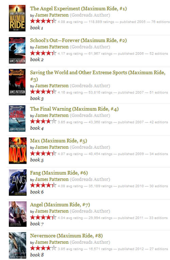
Task: Click James Patterson author link under Angel Experiment
Action: coord(52,15)
